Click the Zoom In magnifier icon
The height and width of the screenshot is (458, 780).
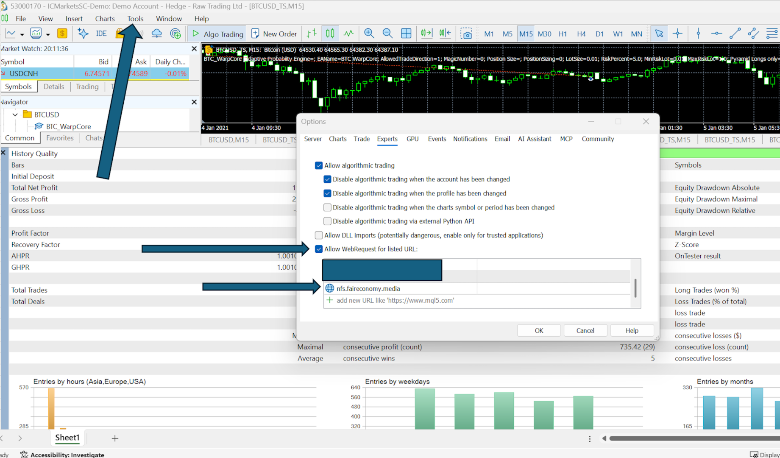coord(369,34)
